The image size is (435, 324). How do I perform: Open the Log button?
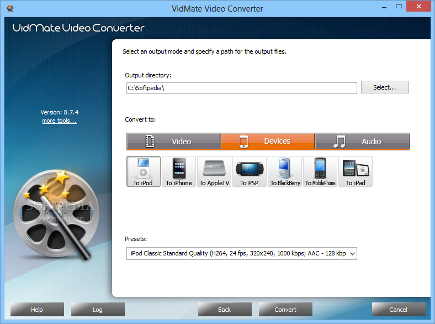coord(98,309)
